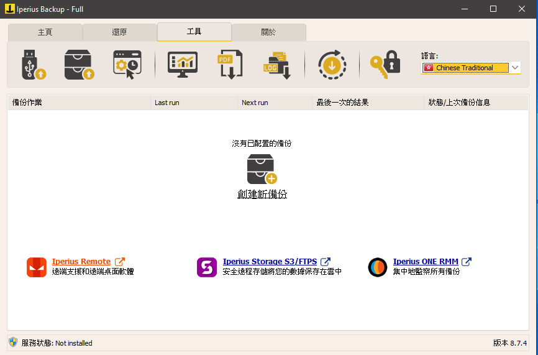The width and height of the screenshot is (538, 355).
Task: Click the key and padlock icon
Action: pyautogui.click(x=385, y=65)
